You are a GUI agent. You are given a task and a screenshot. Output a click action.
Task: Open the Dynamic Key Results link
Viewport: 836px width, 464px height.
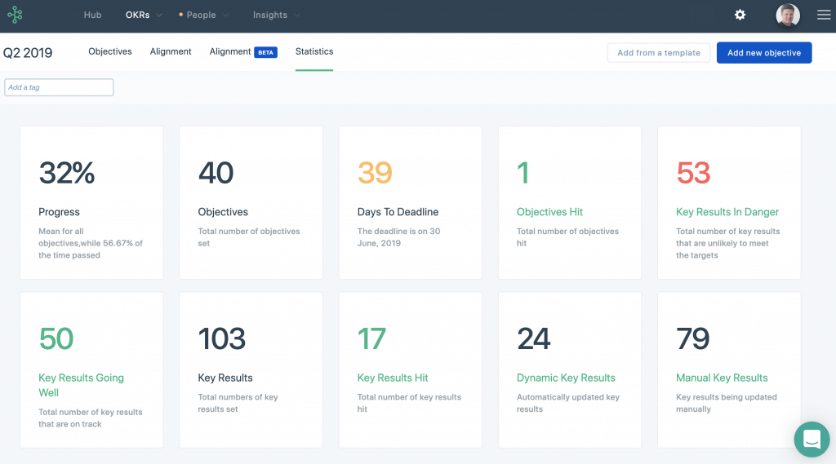click(566, 378)
